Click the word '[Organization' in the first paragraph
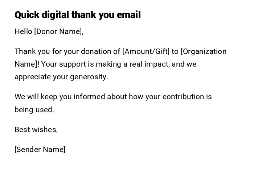The width and height of the screenshot is (254, 172). tap(204, 51)
